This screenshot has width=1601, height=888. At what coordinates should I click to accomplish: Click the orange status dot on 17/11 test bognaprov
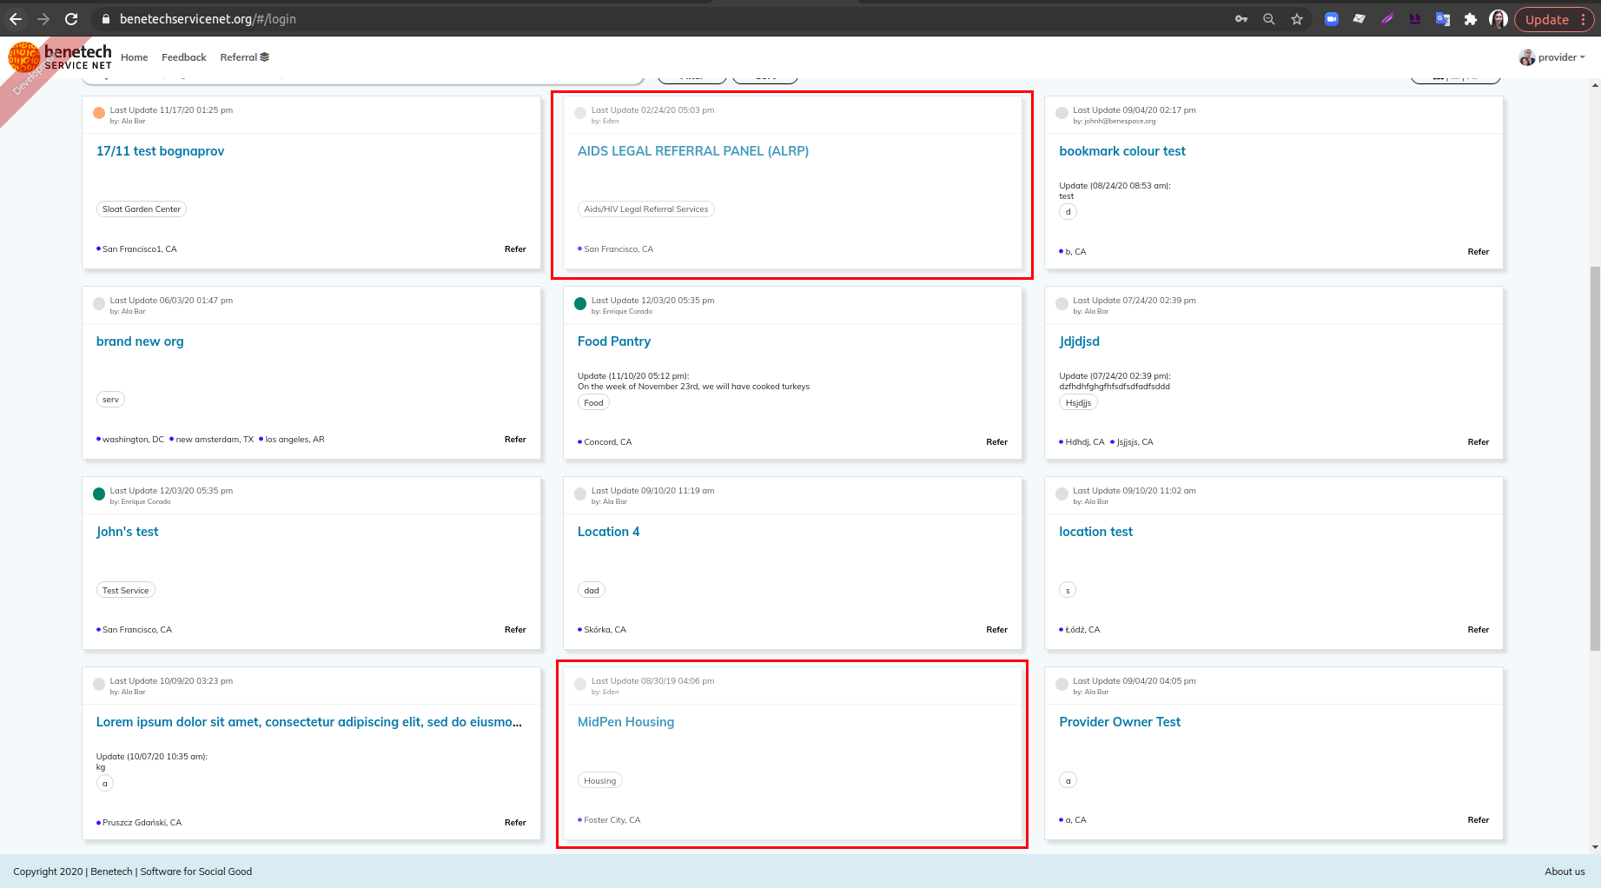(x=99, y=113)
